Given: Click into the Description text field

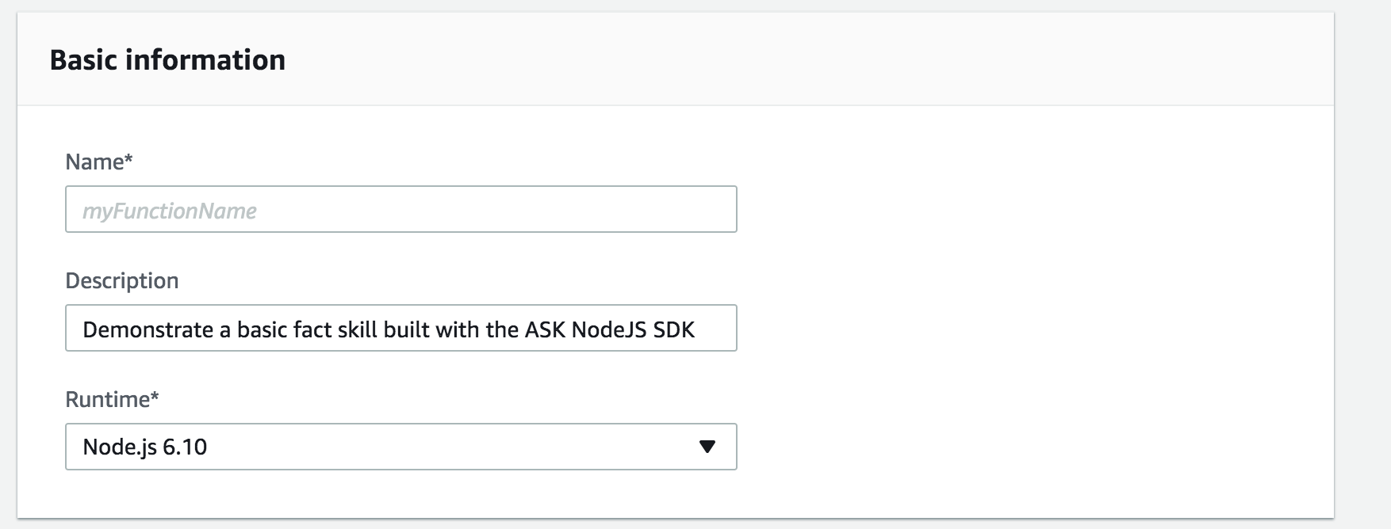Looking at the screenshot, I should click(x=400, y=328).
